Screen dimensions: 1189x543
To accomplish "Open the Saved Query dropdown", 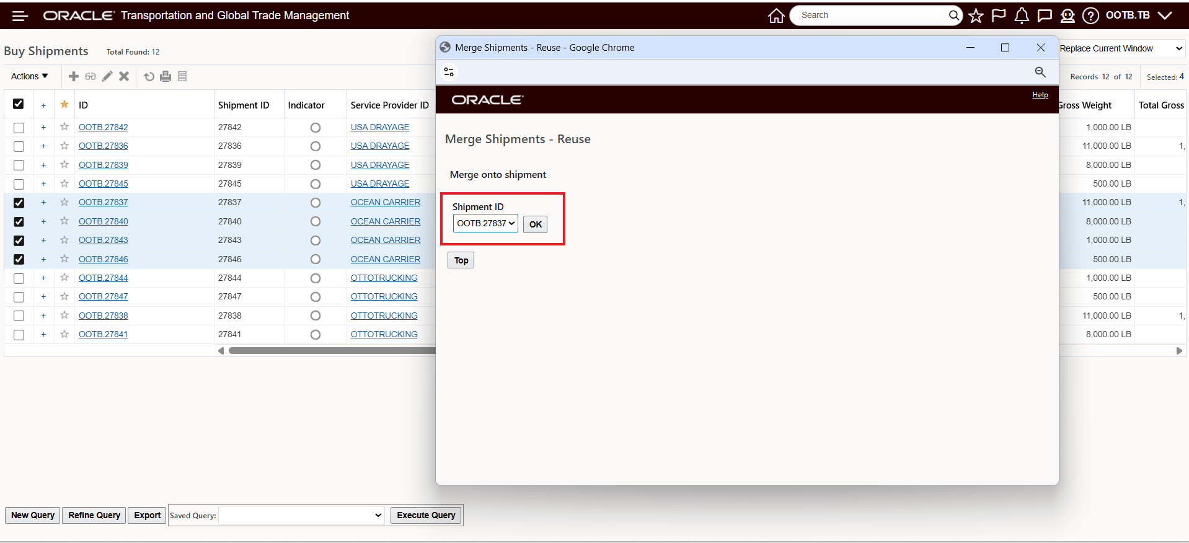I will coord(301,515).
